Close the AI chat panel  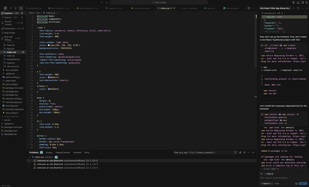tap(307, 8)
